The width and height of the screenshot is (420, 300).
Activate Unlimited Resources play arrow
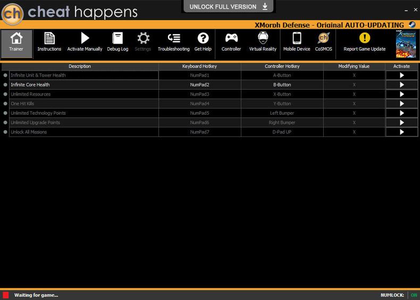(x=401, y=94)
